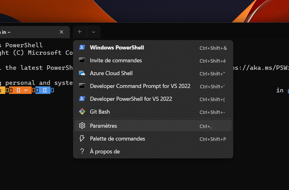The height and width of the screenshot is (190, 289).
Task: Click the question mark icon for À propos de
Action: coord(82,151)
